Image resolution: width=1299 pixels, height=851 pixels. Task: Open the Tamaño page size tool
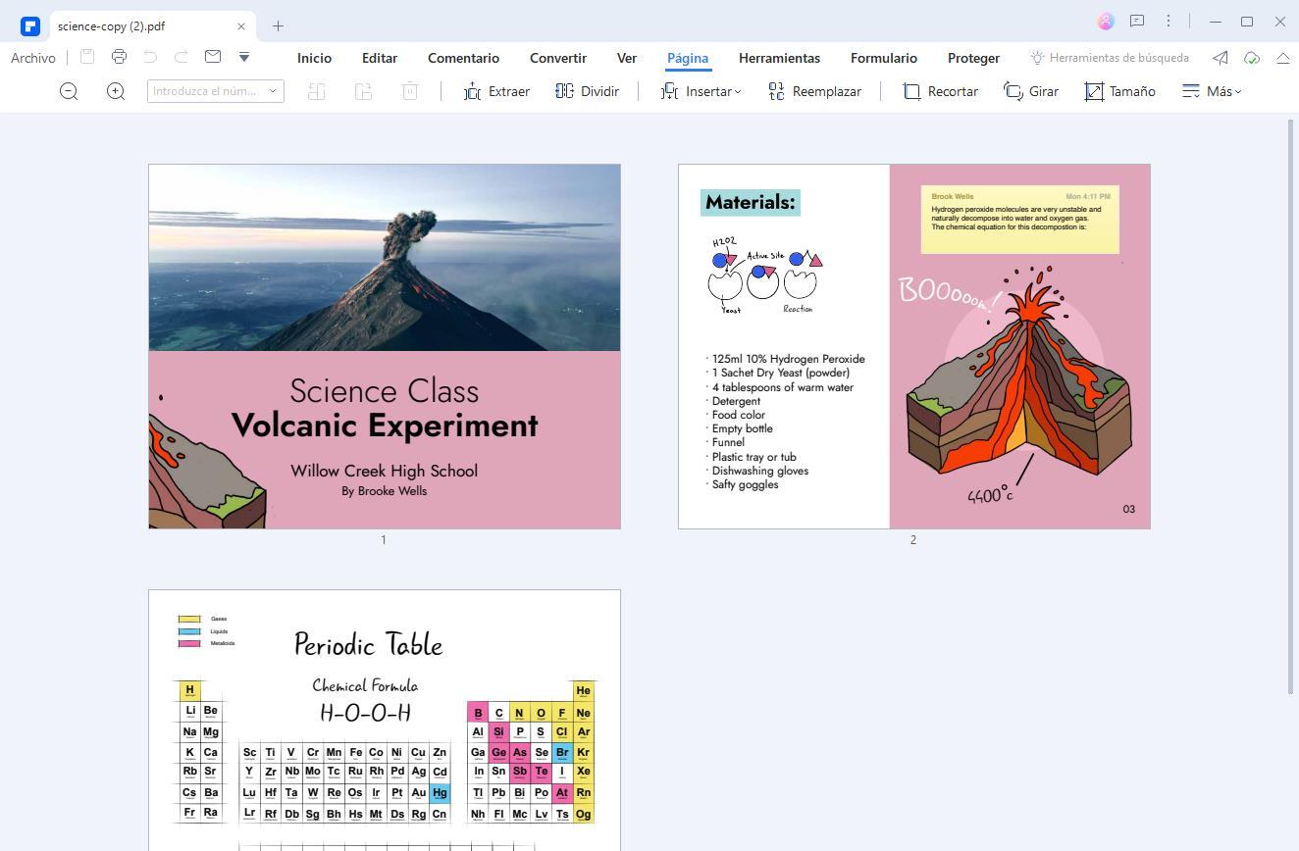coord(1119,91)
